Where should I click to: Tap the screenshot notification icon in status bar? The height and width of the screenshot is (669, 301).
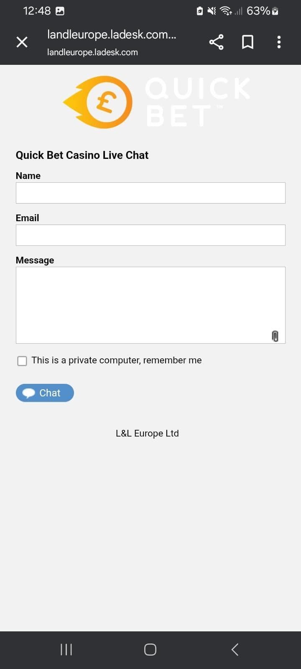60,11
